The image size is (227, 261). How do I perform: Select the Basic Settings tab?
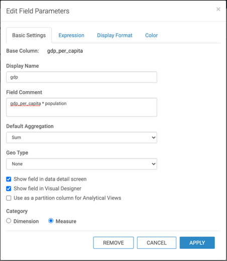pos(29,35)
